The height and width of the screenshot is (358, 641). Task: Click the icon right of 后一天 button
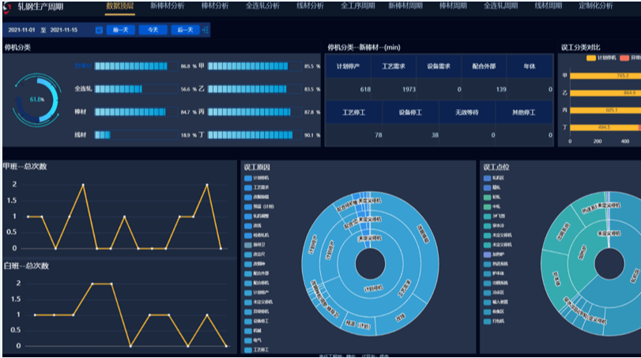click(206, 30)
